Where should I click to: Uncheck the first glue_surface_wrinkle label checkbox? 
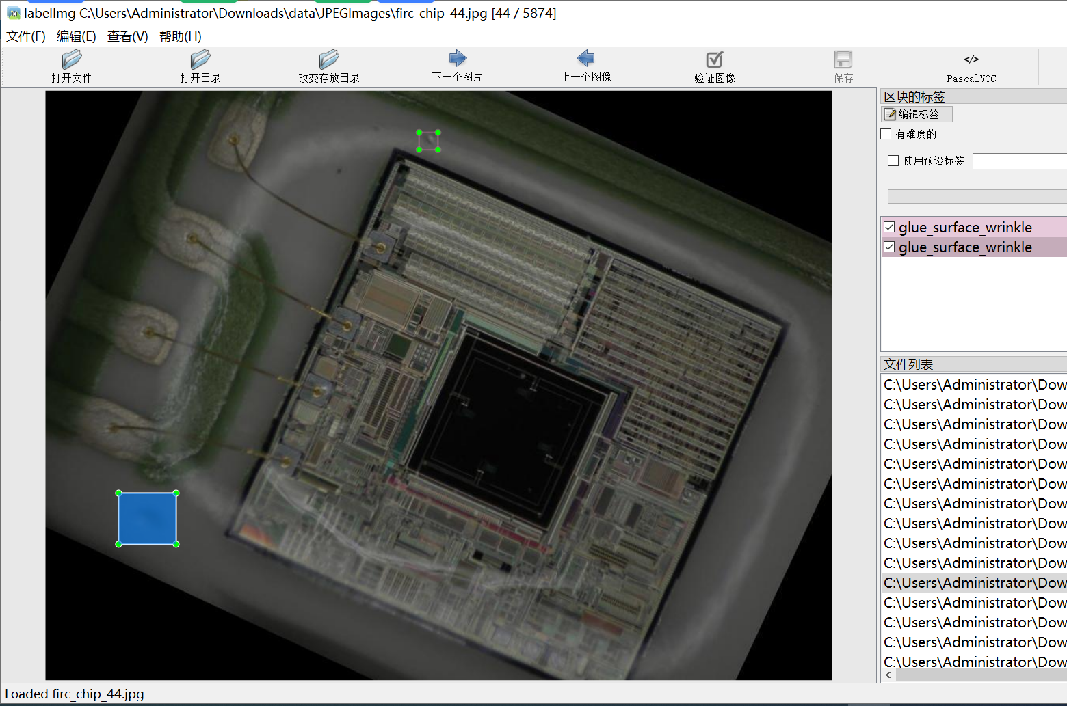point(889,227)
